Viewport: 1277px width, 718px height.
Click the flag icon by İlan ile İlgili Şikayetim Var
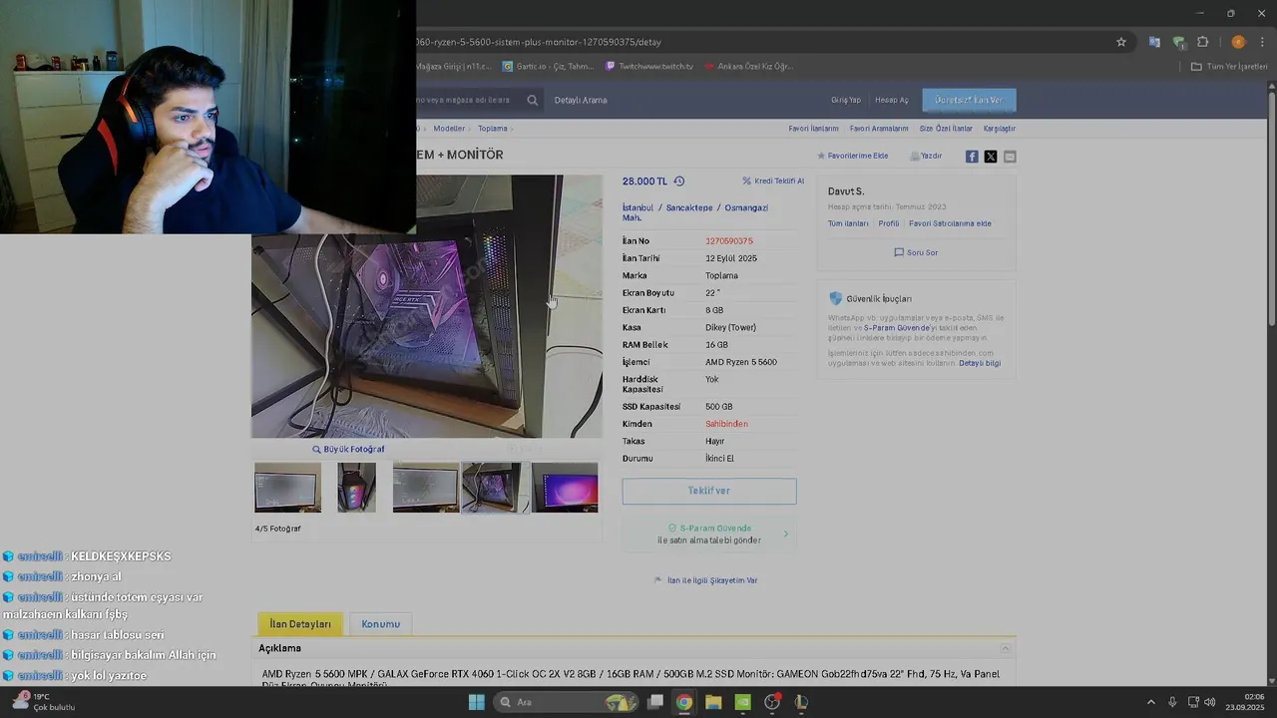click(x=658, y=579)
